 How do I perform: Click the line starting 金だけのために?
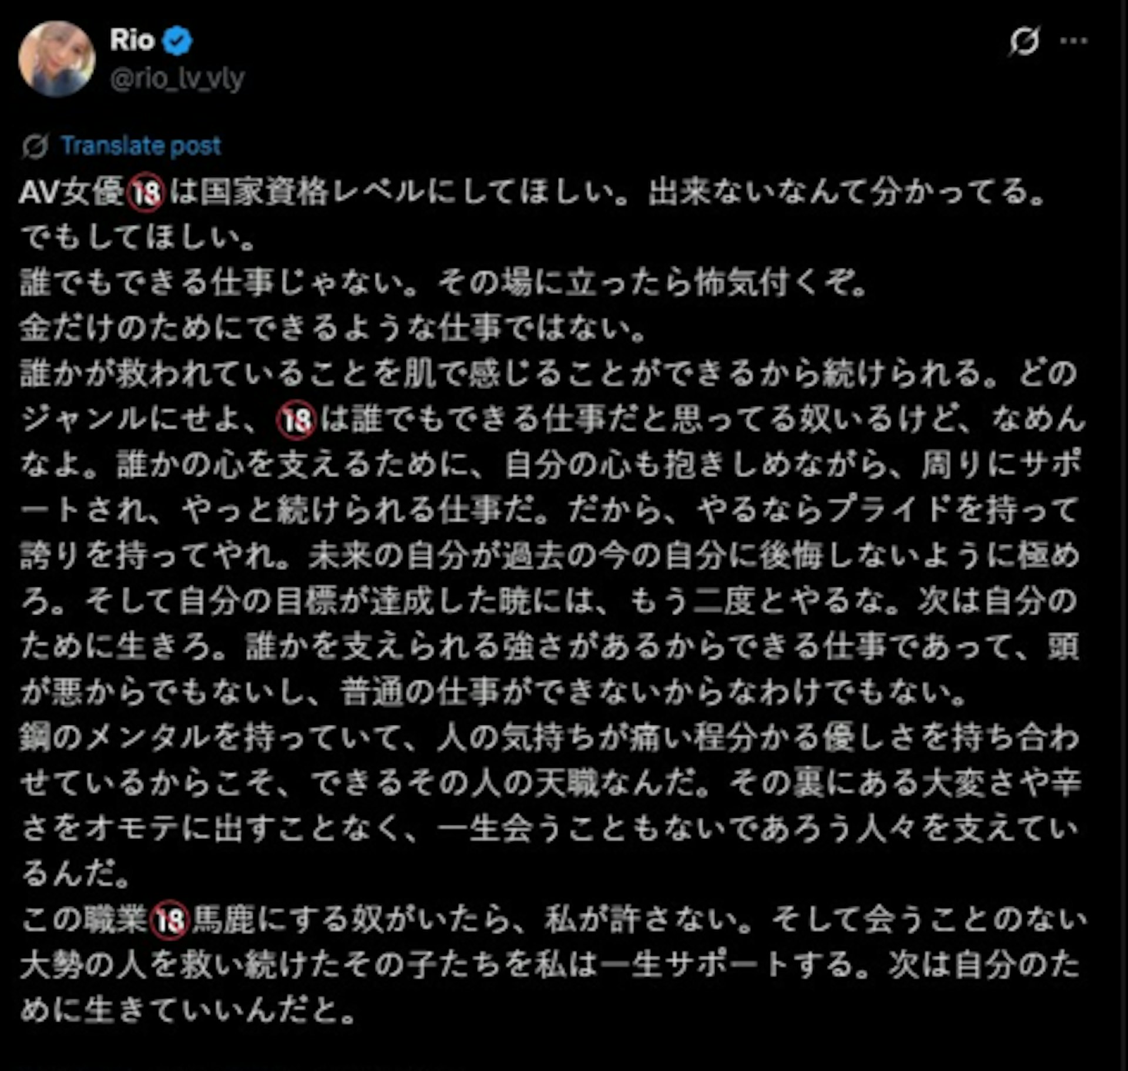click(x=333, y=328)
